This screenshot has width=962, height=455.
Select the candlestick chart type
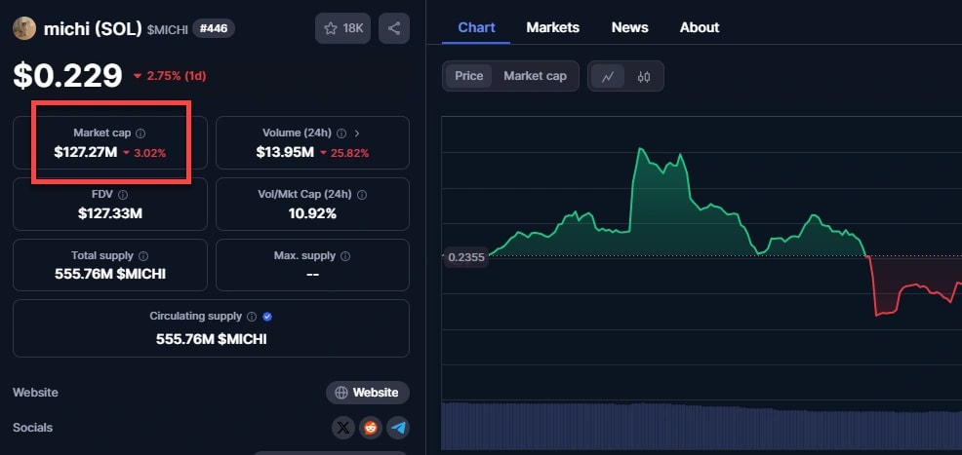coord(644,76)
